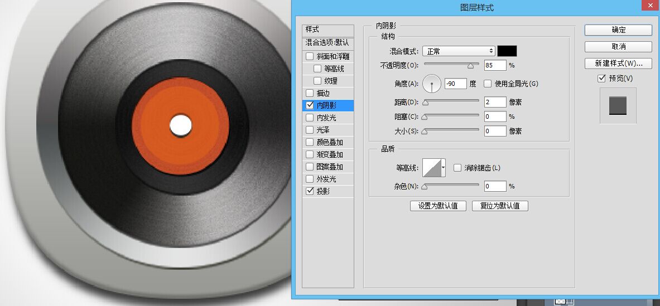The width and height of the screenshot is (660, 306).
Task: Turn on the 使用全局光 checkbox
Action: point(488,84)
